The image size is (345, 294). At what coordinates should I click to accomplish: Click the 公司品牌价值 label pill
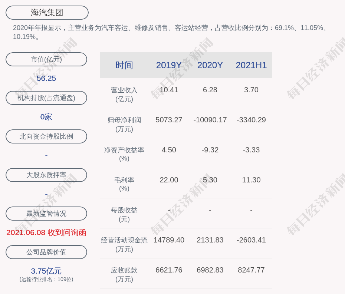click(x=46, y=252)
